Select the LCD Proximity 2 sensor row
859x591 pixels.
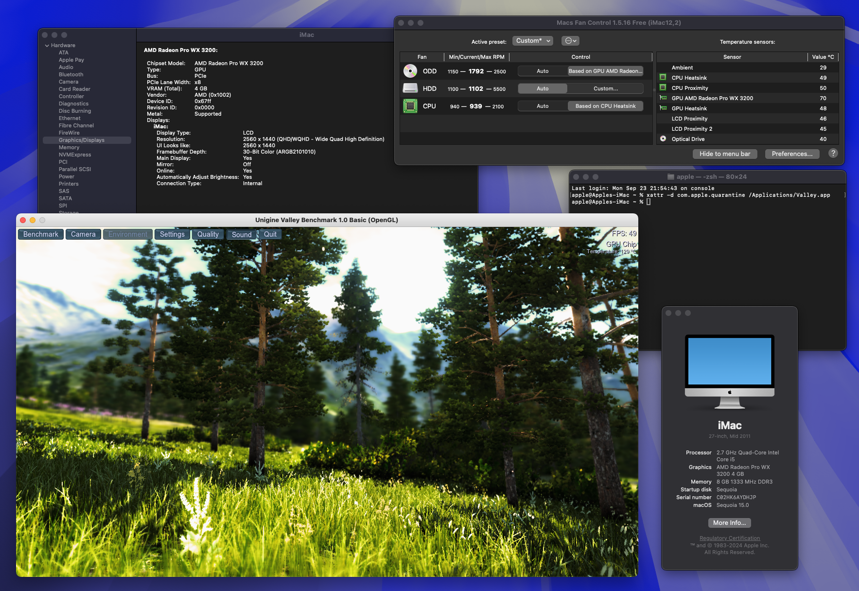(x=748, y=129)
